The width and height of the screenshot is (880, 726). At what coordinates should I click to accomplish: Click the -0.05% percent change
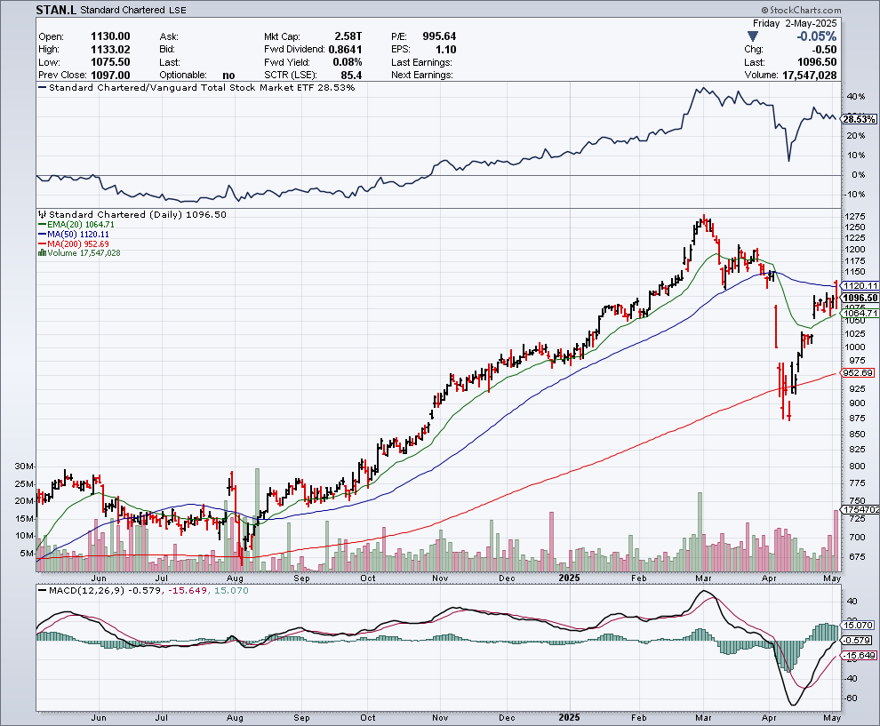click(x=817, y=36)
